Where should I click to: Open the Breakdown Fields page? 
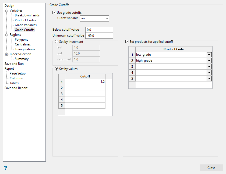(27, 15)
